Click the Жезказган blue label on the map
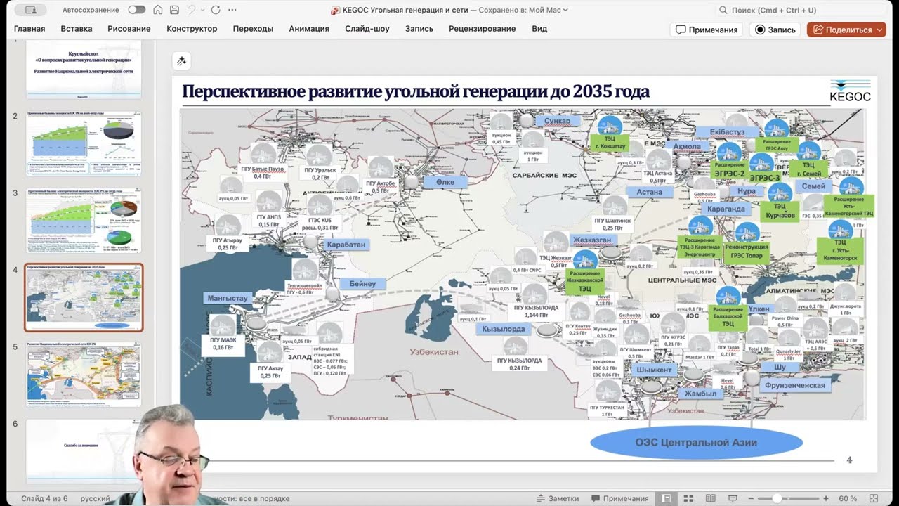The image size is (899, 506). tap(591, 240)
